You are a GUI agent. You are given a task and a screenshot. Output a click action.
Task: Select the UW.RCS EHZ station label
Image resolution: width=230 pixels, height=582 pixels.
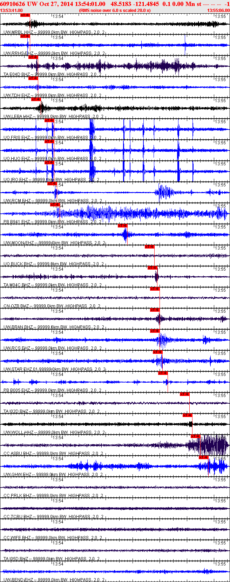(53, 348)
